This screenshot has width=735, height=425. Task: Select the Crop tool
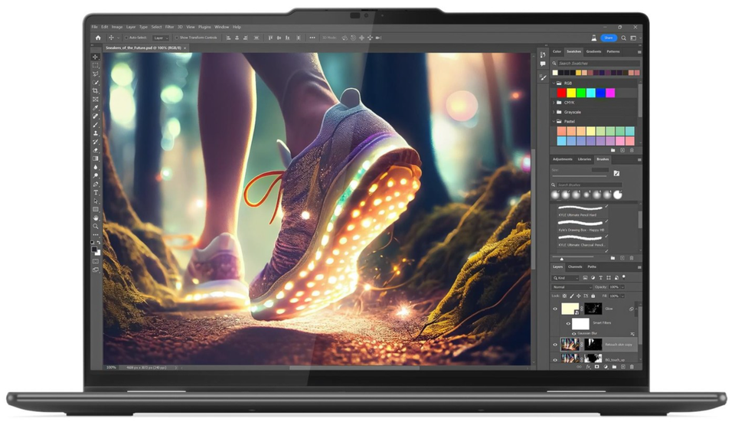tap(96, 91)
